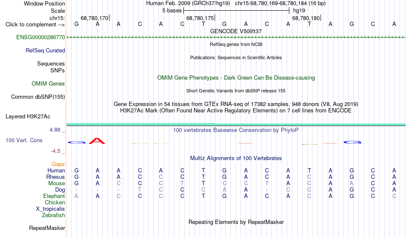Click 'Basewise Conservation by PhyloP' title
The height and width of the screenshot is (238, 406).
pos(236,130)
